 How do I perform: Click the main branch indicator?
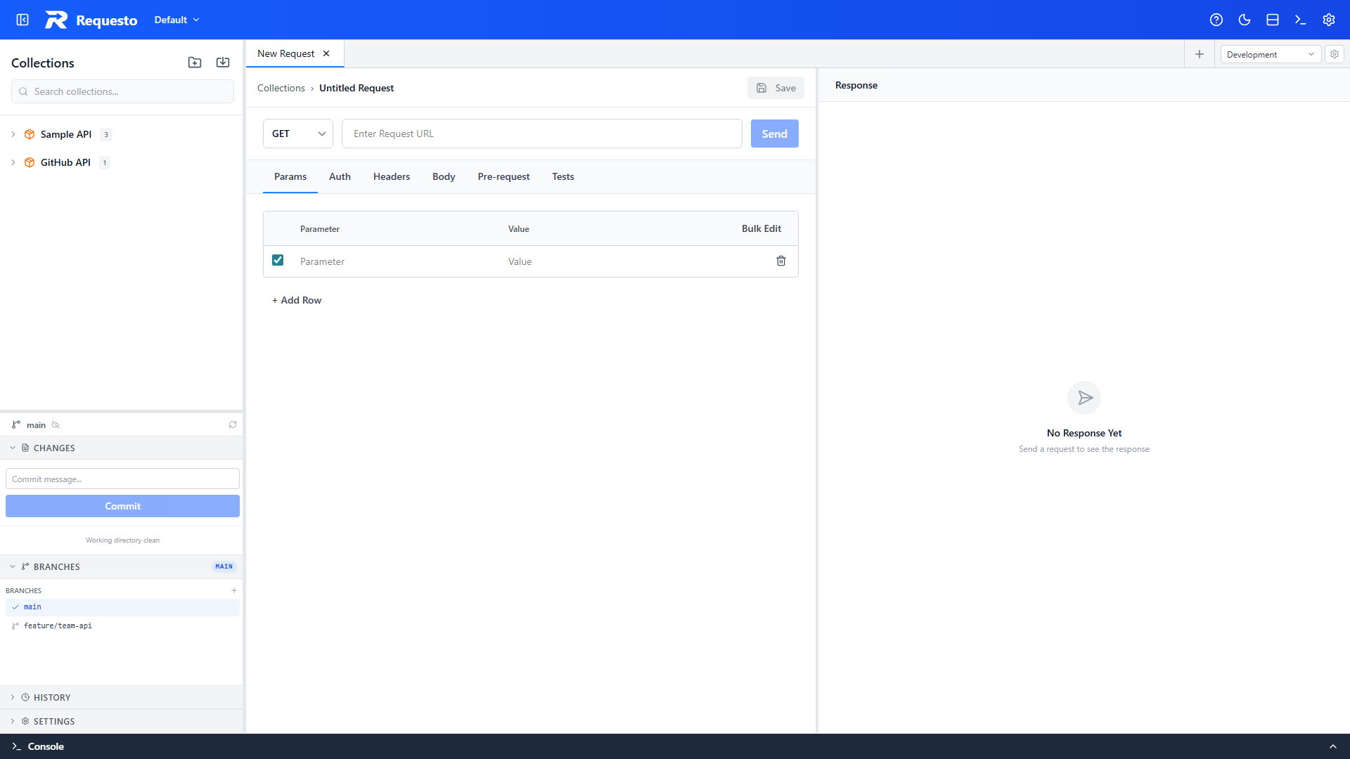[x=30, y=424]
